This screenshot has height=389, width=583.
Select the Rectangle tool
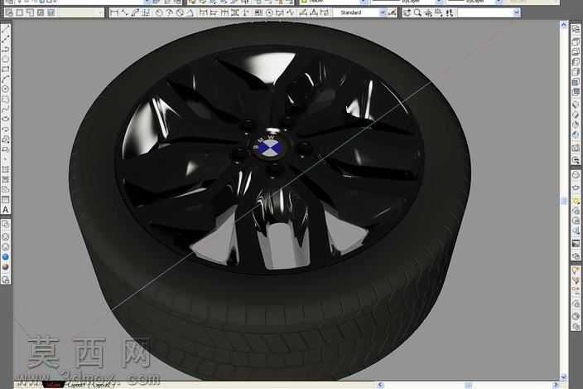click(5, 69)
